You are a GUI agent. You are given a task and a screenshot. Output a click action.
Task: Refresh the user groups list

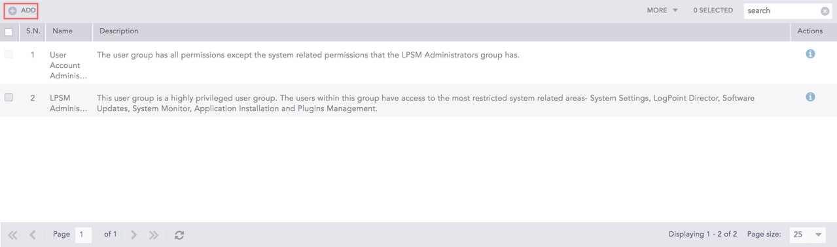click(179, 235)
